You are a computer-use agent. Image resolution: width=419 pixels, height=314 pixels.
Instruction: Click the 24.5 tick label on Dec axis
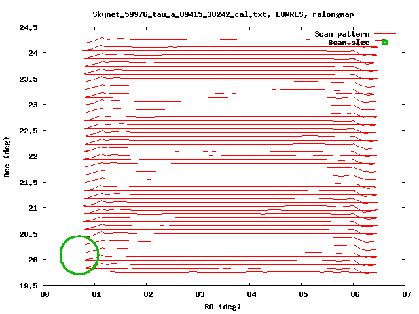tap(28, 27)
